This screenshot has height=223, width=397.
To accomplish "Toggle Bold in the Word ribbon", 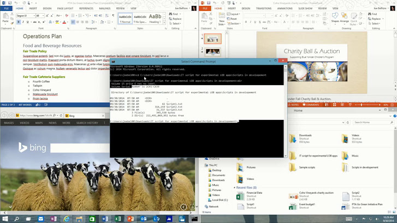I will [x=19, y=22].
